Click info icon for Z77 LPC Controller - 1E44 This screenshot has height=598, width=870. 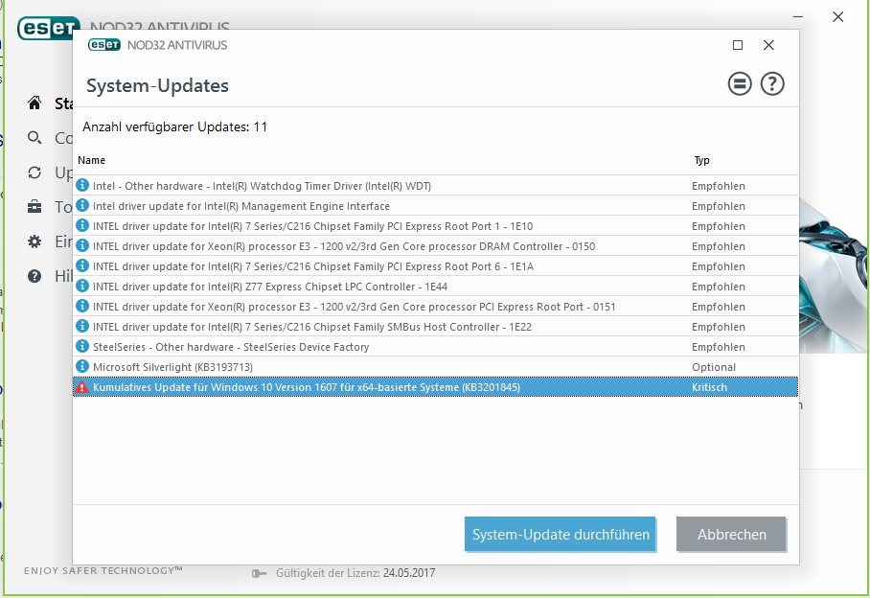(x=82, y=286)
